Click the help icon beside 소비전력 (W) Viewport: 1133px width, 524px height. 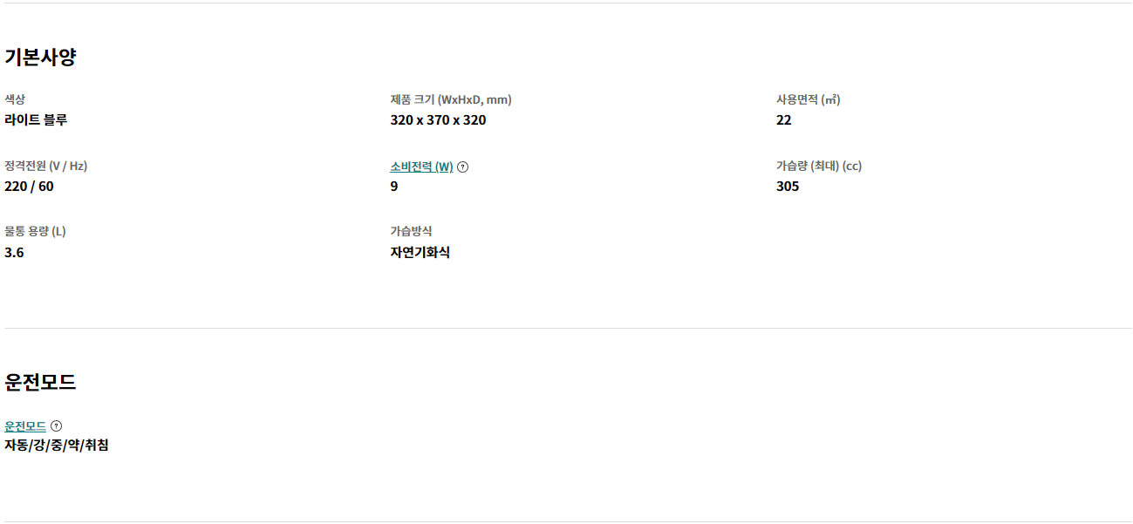[x=462, y=167]
